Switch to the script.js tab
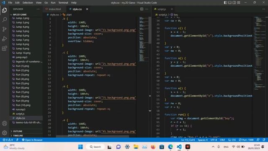The width and height of the screenshot is (268, 151). coord(162,9)
